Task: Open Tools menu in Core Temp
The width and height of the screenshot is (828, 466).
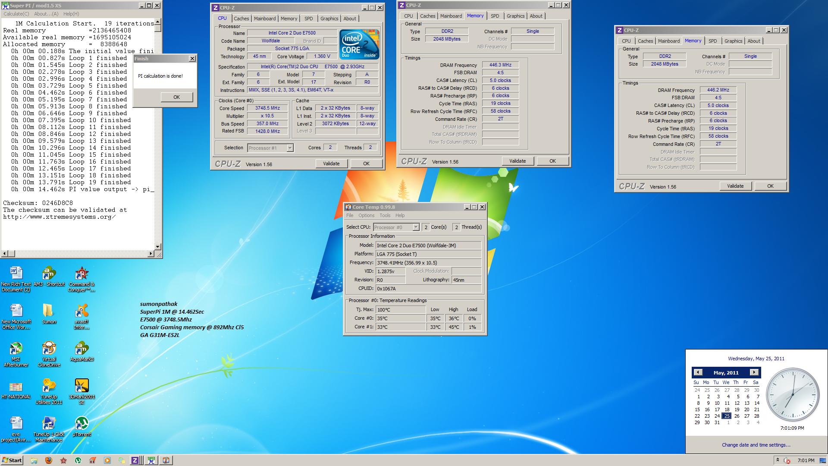Action: coord(385,215)
